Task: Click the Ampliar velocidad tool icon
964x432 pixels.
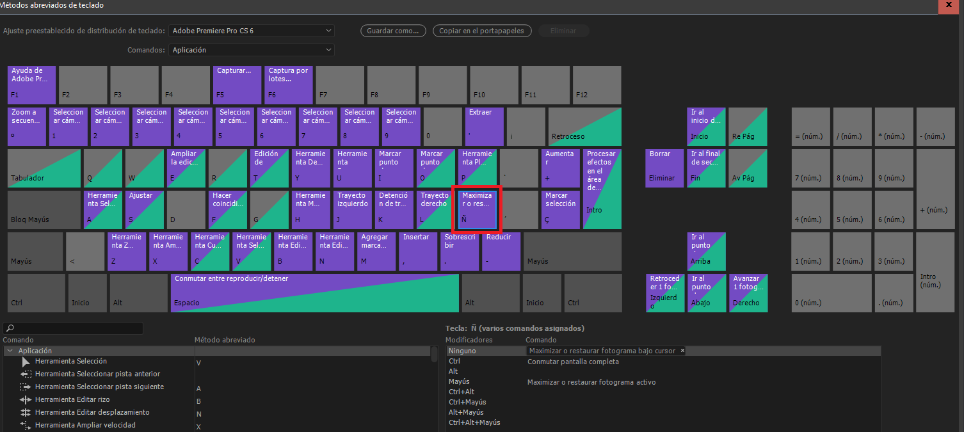Action: pyautogui.click(x=26, y=426)
